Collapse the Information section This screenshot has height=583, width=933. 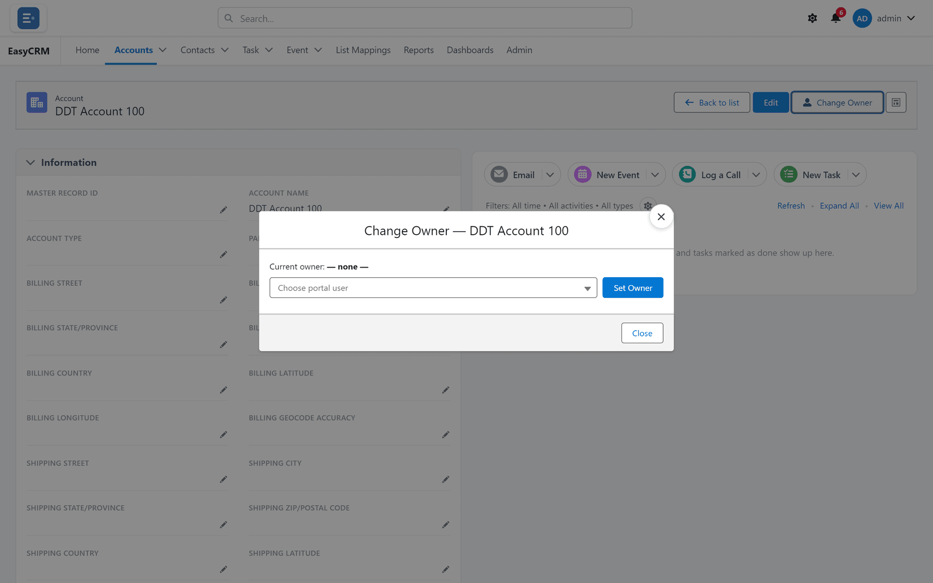[x=30, y=163]
